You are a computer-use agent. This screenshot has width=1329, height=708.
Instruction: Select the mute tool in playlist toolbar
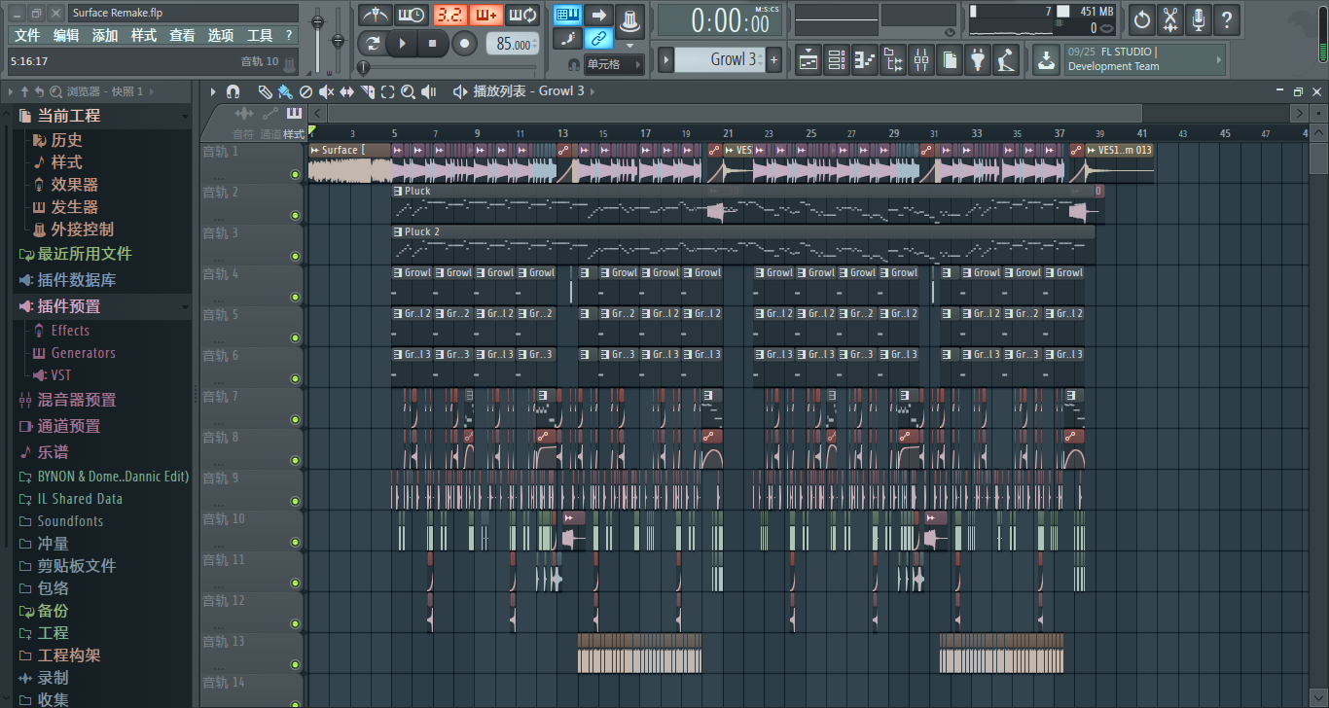[326, 91]
